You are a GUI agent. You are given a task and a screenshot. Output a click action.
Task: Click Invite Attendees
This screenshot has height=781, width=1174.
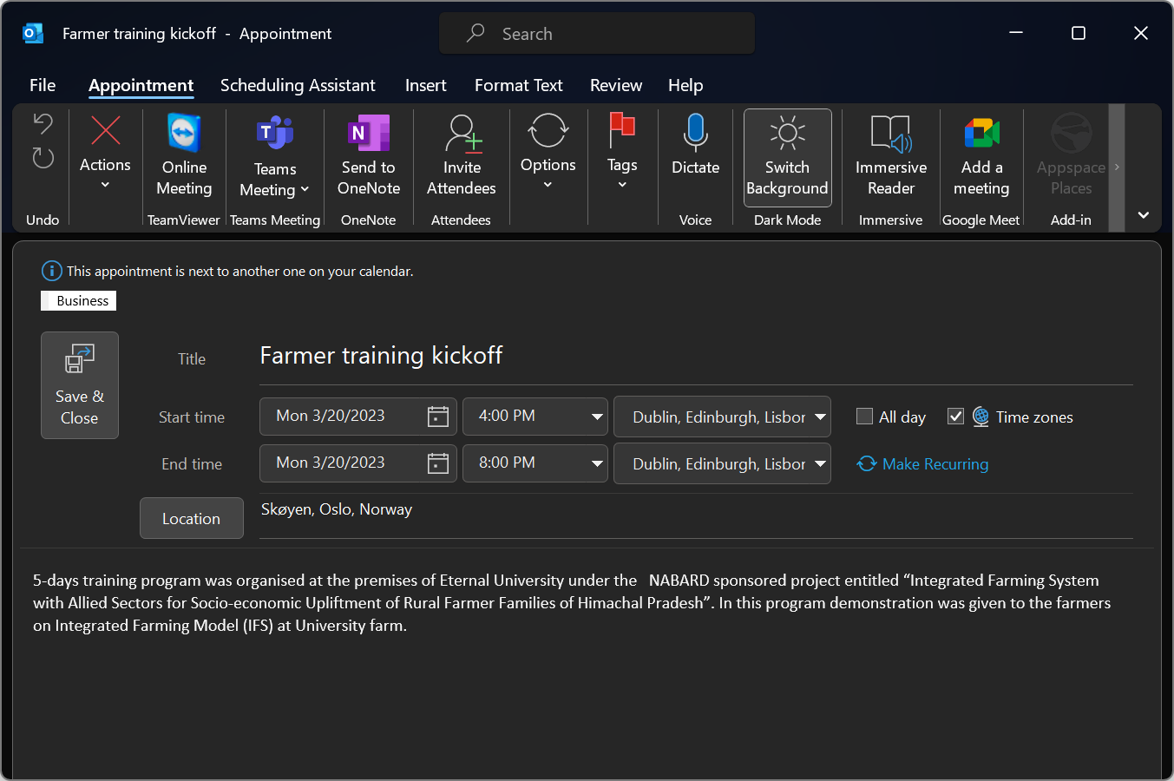coord(461,156)
